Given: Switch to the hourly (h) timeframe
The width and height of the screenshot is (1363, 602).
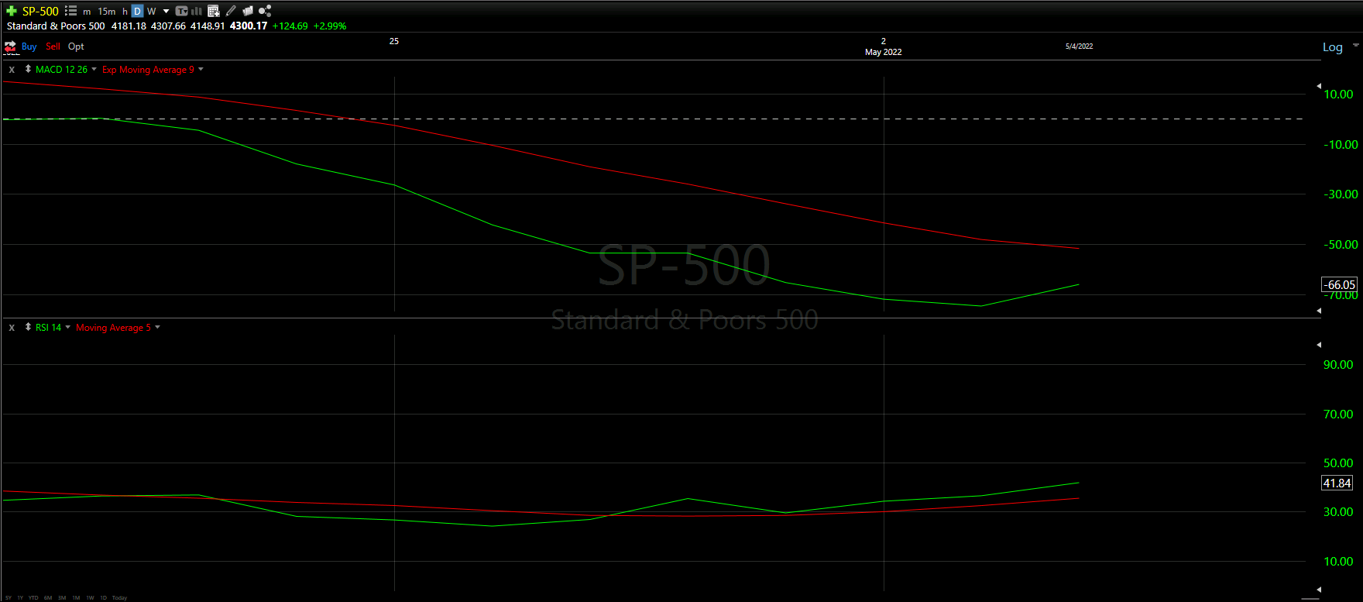Looking at the screenshot, I should [125, 12].
